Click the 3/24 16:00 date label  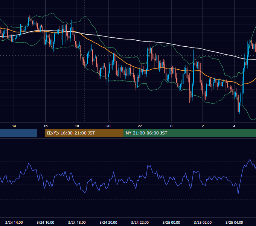click(x=46, y=222)
